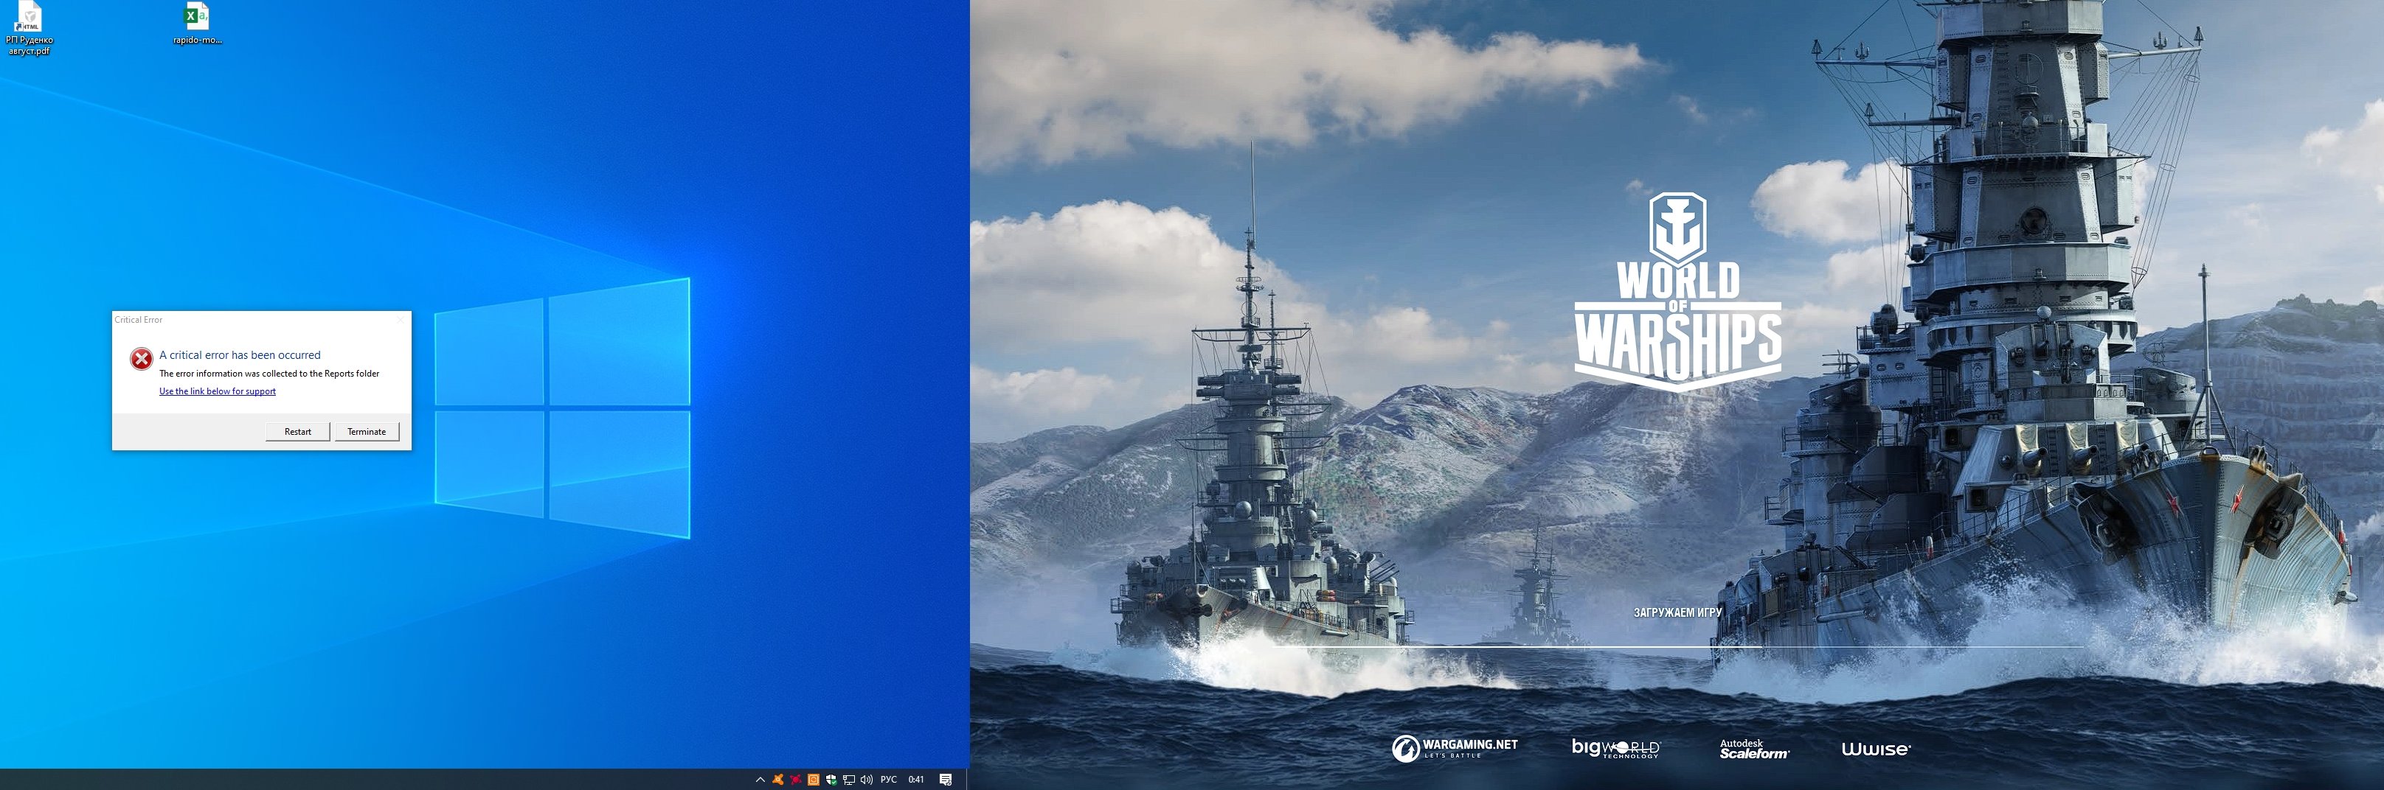Screen dimensions: 2384x790
Task: Open the Windows Security shield tray icon
Action: [831, 780]
